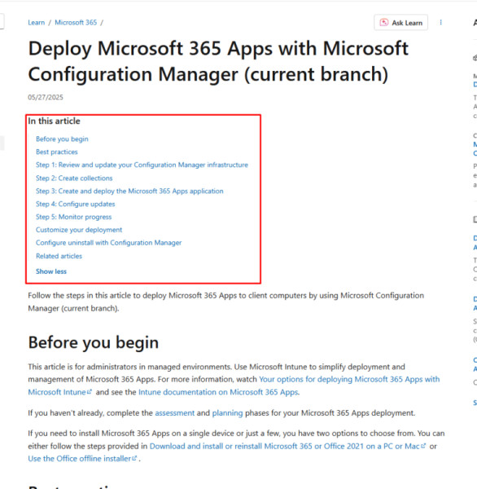The image size is (477, 489).
Task: Open Download and install or reinstall Microsoft 365 link
Action: (x=287, y=447)
